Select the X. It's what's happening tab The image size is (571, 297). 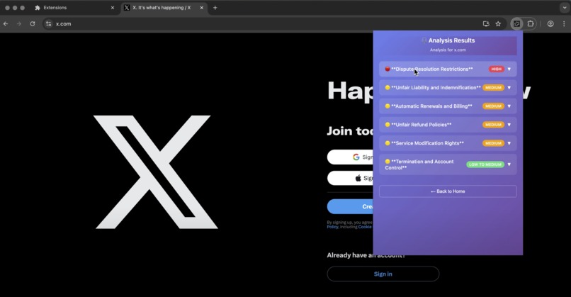click(x=164, y=8)
